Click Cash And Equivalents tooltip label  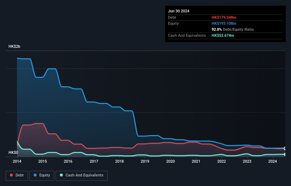coord(187,35)
